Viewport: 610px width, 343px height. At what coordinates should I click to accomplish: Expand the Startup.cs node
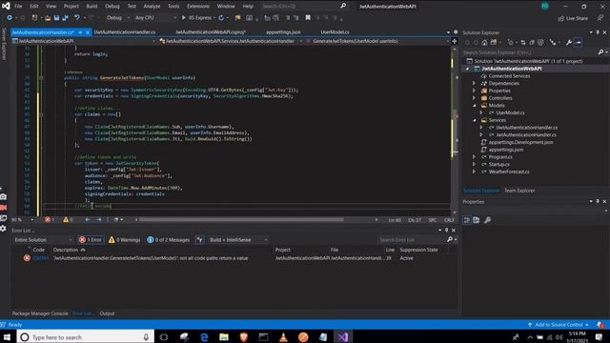[474, 164]
